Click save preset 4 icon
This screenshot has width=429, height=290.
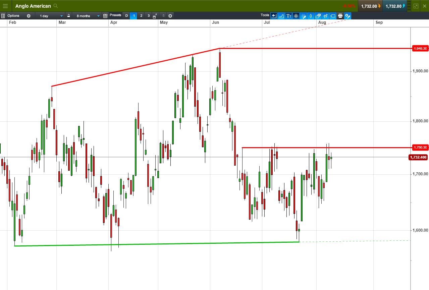click(155, 16)
